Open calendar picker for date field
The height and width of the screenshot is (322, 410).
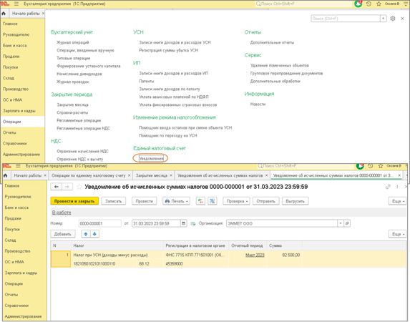click(x=184, y=223)
